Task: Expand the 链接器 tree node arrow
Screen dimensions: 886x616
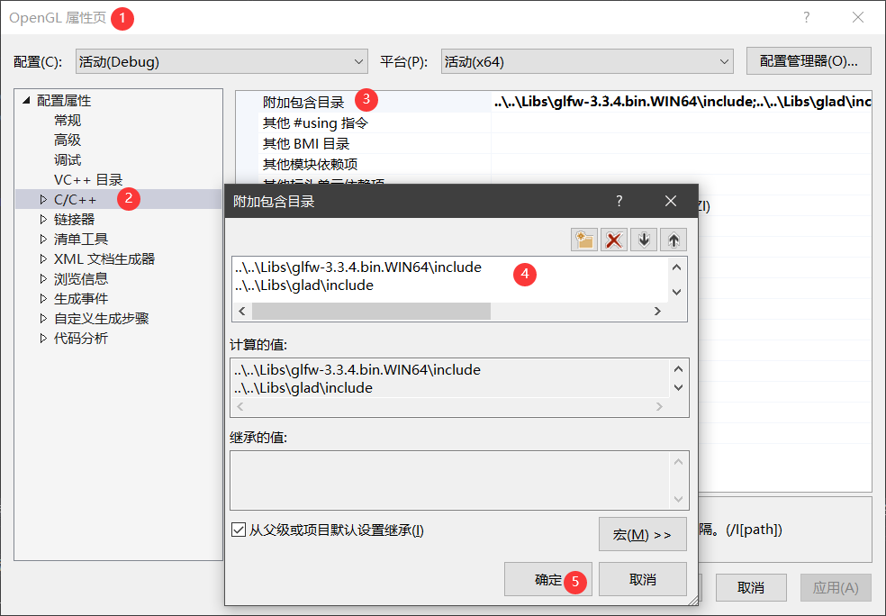Action: (43, 219)
